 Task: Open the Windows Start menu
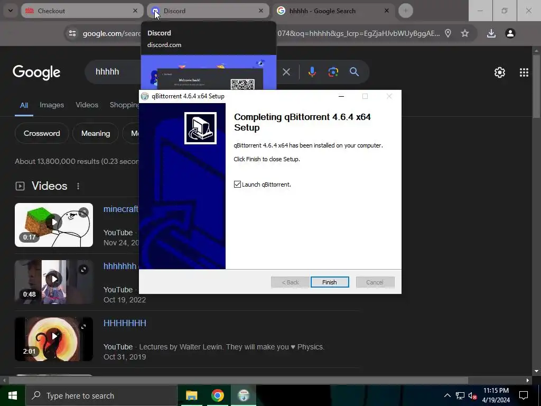pyautogui.click(x=13, y=395)
